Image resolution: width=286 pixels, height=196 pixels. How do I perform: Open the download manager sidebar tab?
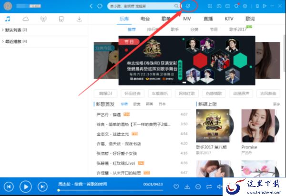(x=79, y=19)
